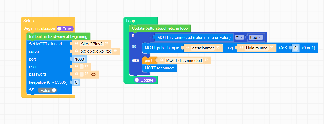Toggle the SSL False switch
The width and height of the screenshot is (324, 124).
[47, 90]
